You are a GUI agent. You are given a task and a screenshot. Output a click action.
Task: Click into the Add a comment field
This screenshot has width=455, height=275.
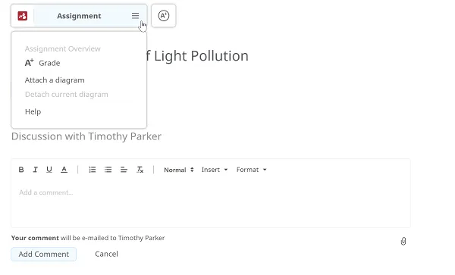coord(211,203)
